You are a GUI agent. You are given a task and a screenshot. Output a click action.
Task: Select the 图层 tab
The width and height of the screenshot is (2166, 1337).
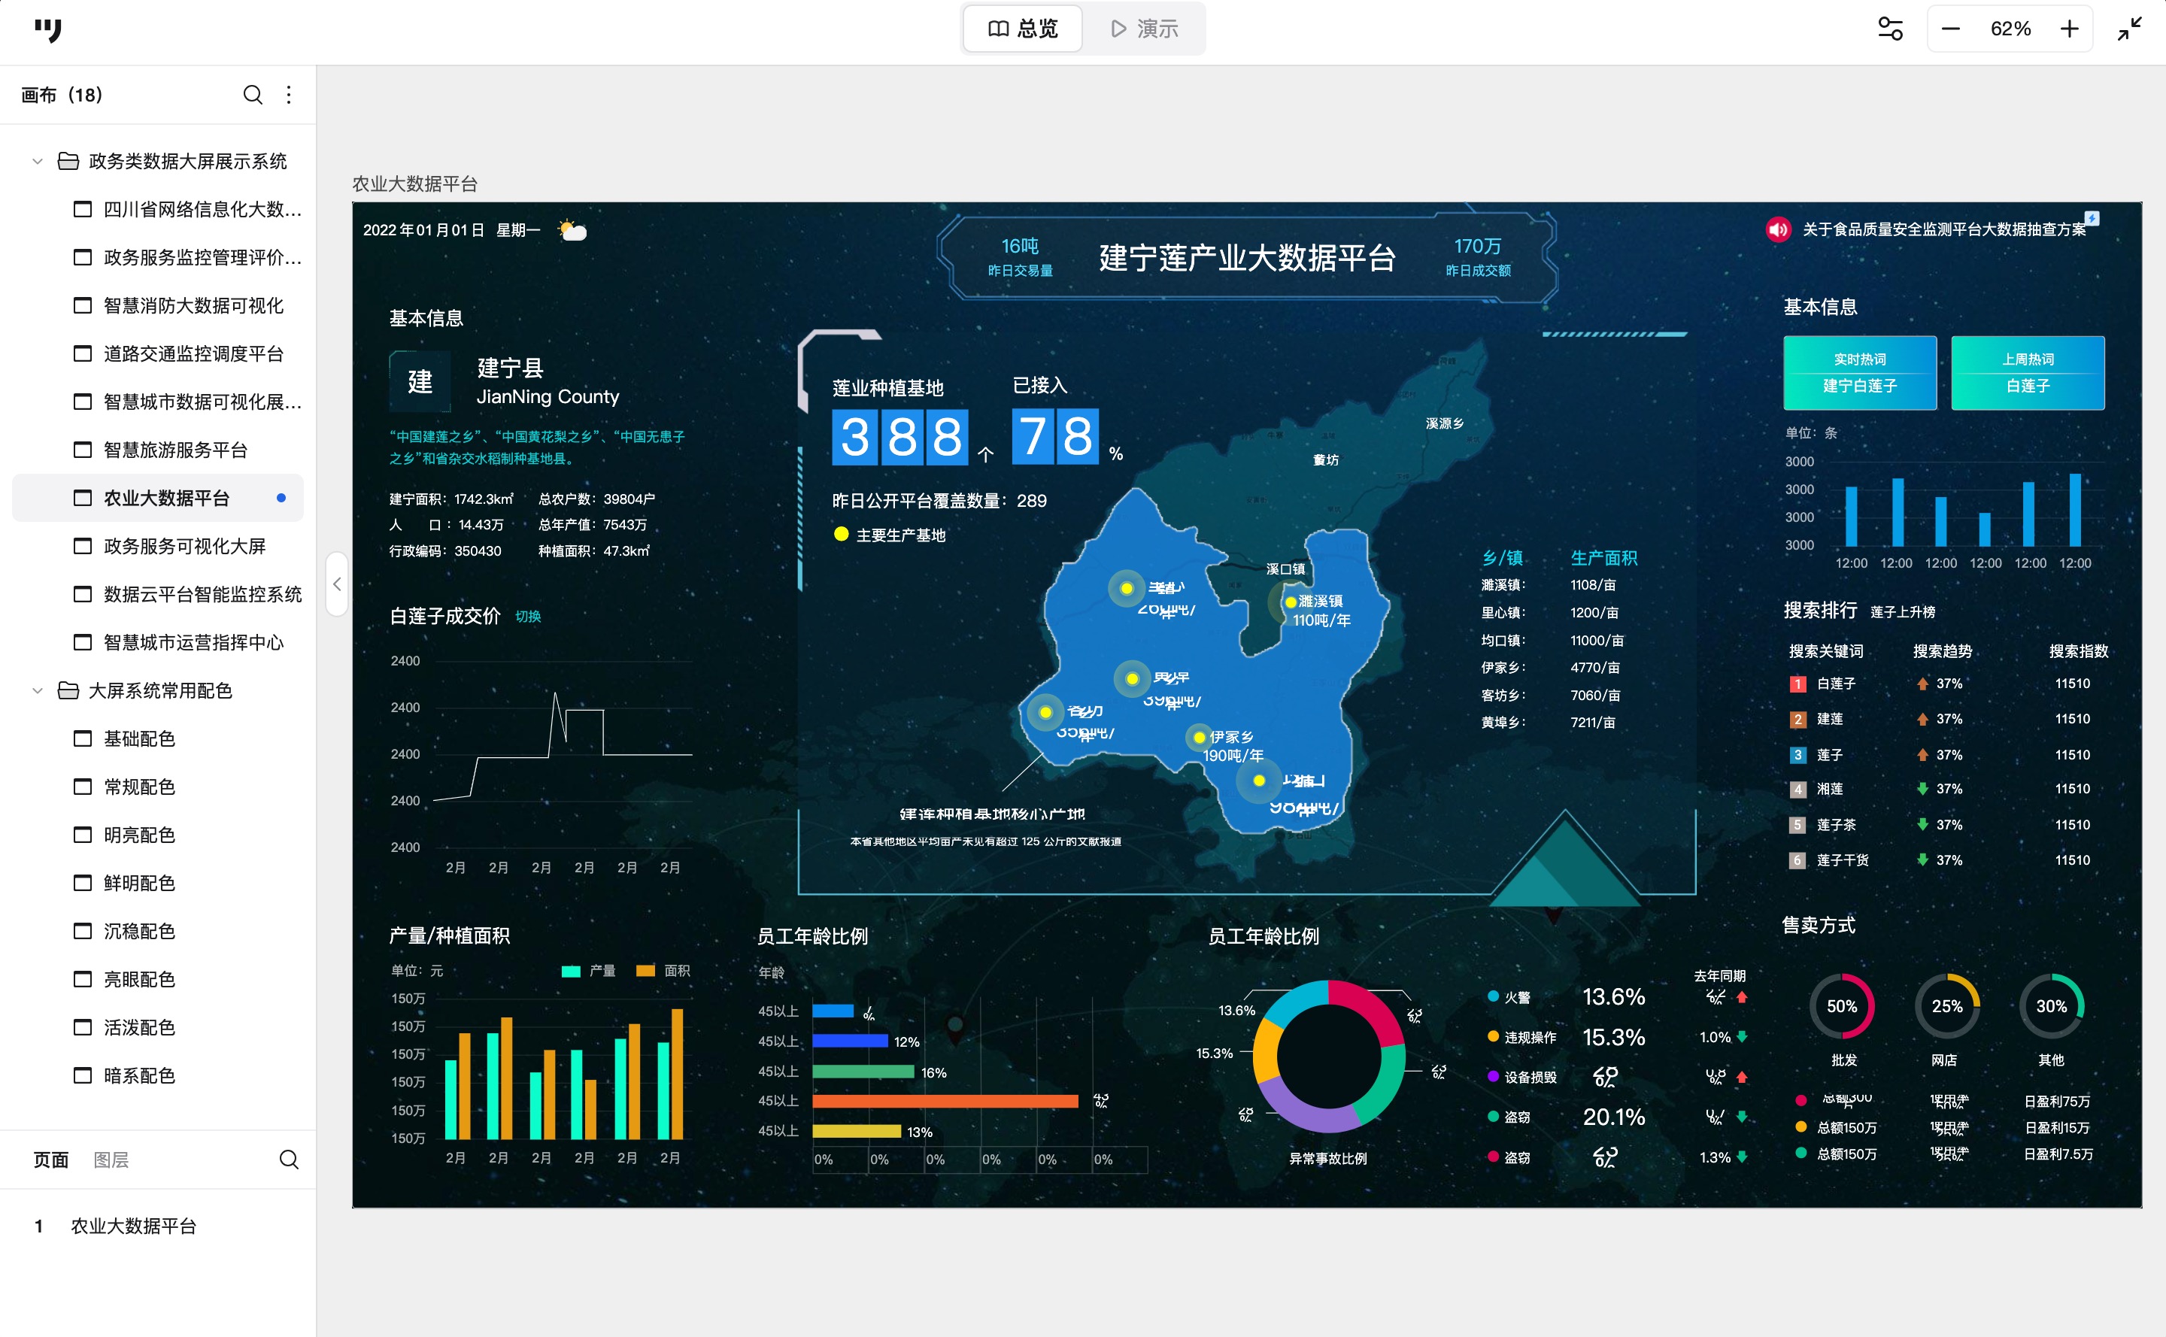pyautogui.click(x=111, y=1160)
